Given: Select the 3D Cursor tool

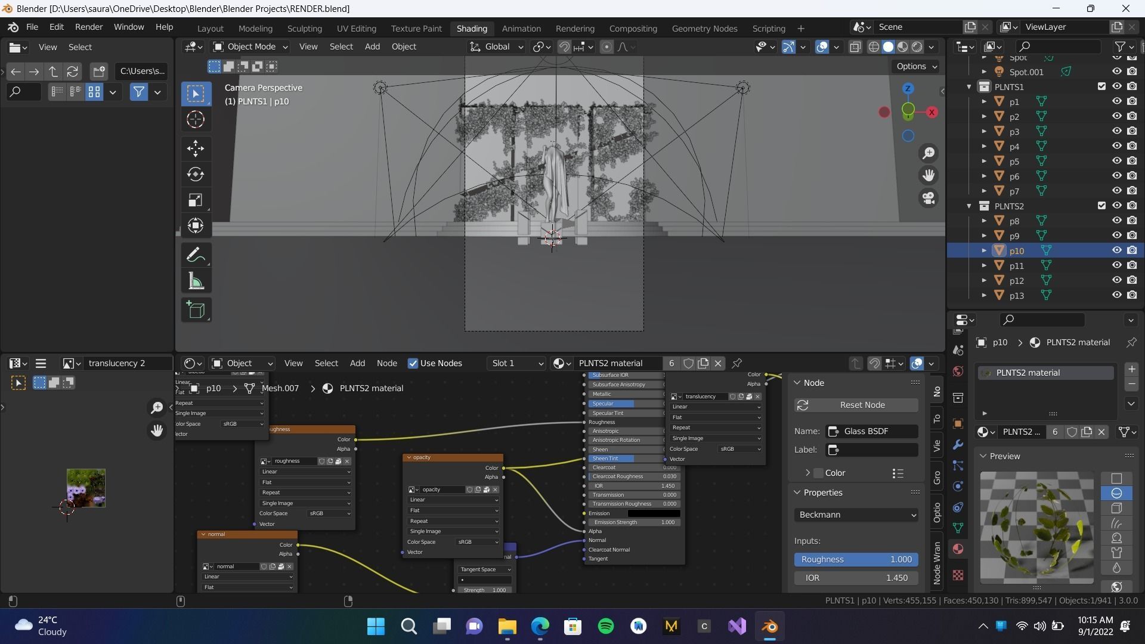Looking at the screenshot, I should pyautogui.click(x=196, y=120).
